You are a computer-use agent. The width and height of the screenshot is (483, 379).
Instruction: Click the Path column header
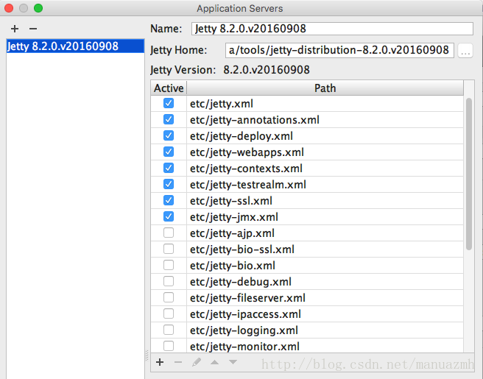coord(325,88)
